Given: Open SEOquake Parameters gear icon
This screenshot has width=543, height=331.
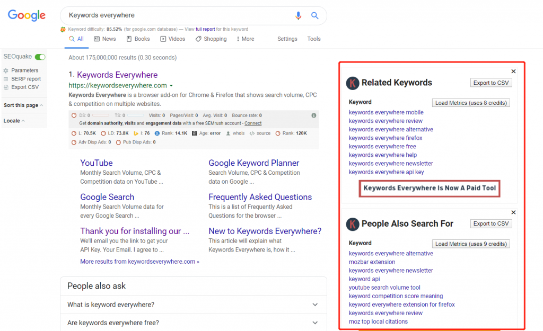Looking at the screenshot, I should tap(6, 70).
